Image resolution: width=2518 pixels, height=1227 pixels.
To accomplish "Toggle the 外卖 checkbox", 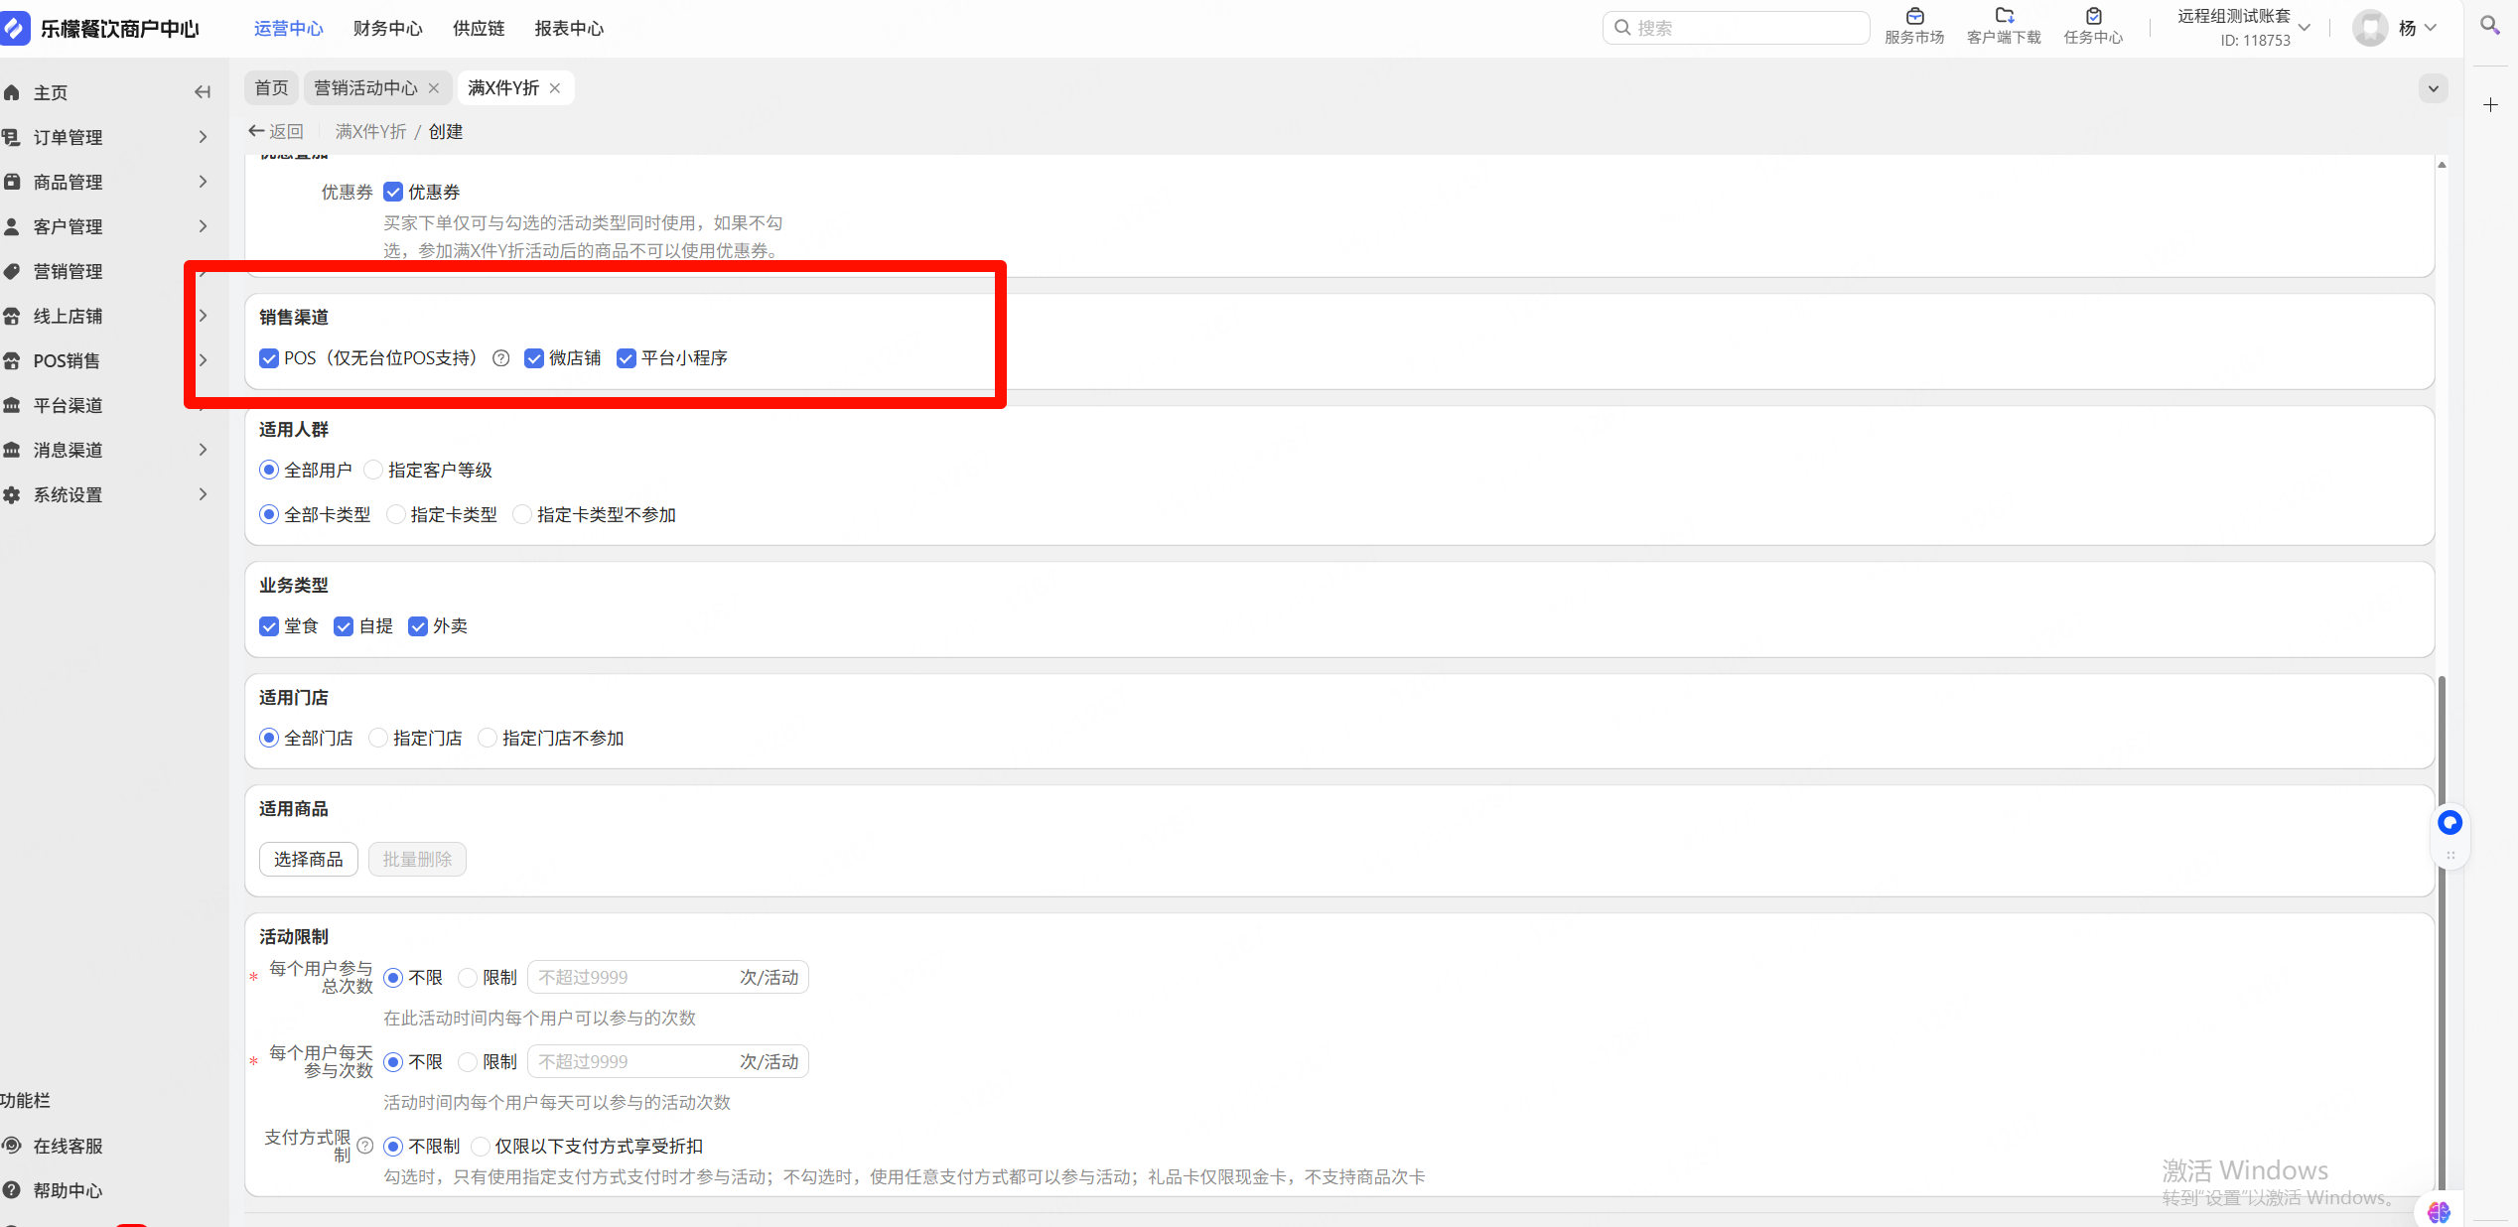I will (418, 626).
